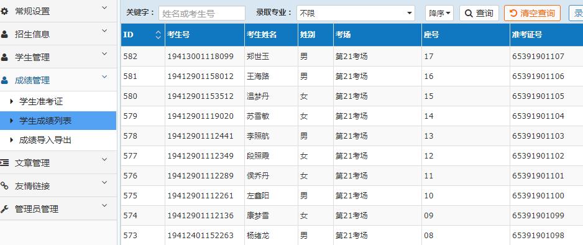Click ID cell 577
The image size is (583, 245).
130,156
